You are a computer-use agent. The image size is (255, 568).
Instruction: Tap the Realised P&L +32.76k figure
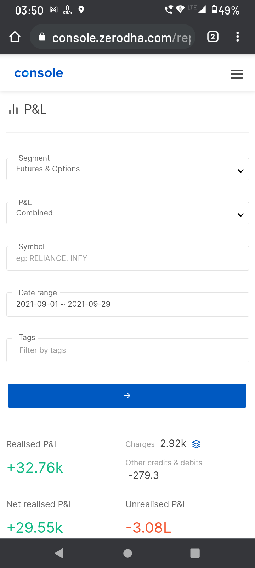(x=35, y=468)
